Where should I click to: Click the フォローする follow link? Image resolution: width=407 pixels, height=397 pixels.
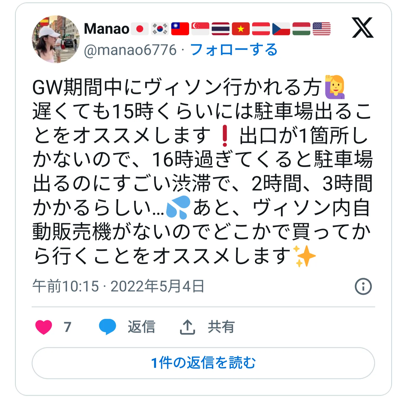pos(234,50)
